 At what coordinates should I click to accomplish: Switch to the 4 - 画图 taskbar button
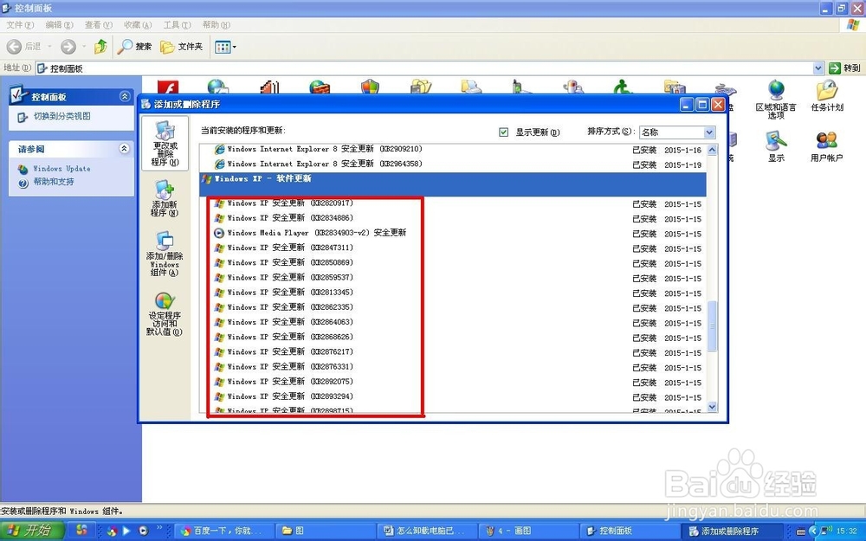(x=528, y=531)
